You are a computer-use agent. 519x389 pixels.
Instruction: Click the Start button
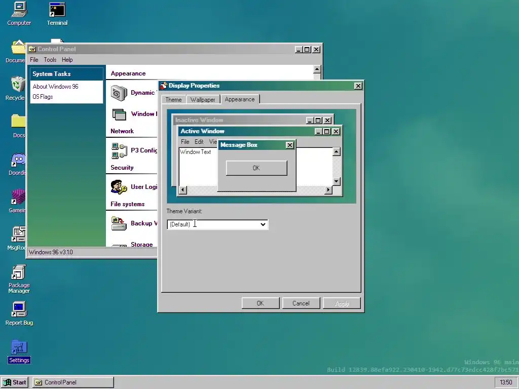15,382
